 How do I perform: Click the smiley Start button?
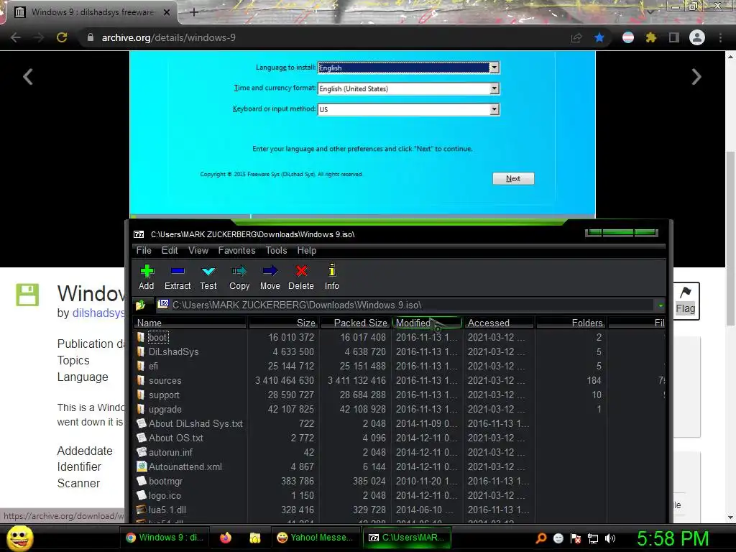point(20,538)
